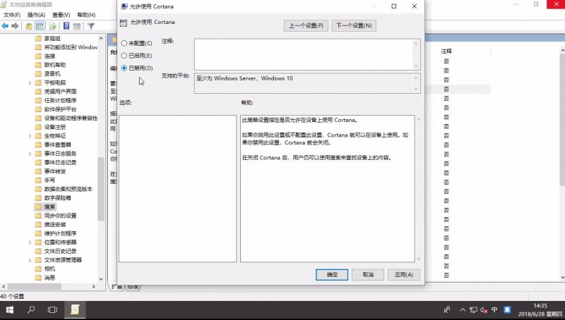This screenshot has height=320, width=565.
Task: Toggle the Show/Hide console tree icon
Action: click(40, 26)
